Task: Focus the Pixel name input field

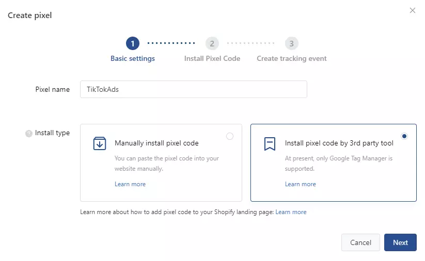Action: 194,89
